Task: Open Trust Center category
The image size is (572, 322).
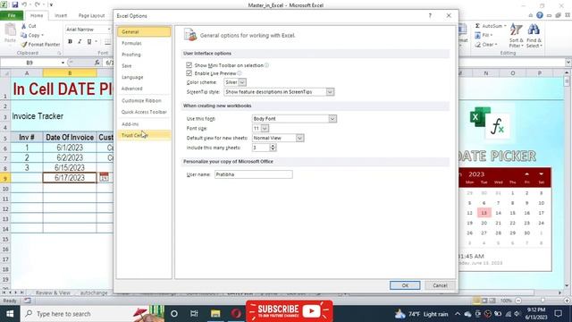Action: (x=144, y=135)
